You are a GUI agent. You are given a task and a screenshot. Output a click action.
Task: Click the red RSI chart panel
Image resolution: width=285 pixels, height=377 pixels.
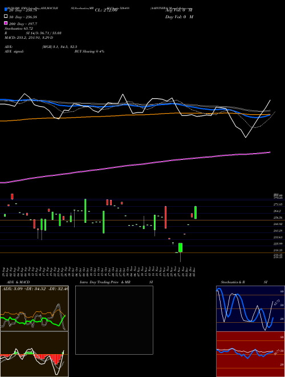pyautogui.click(x=250, y=354)
